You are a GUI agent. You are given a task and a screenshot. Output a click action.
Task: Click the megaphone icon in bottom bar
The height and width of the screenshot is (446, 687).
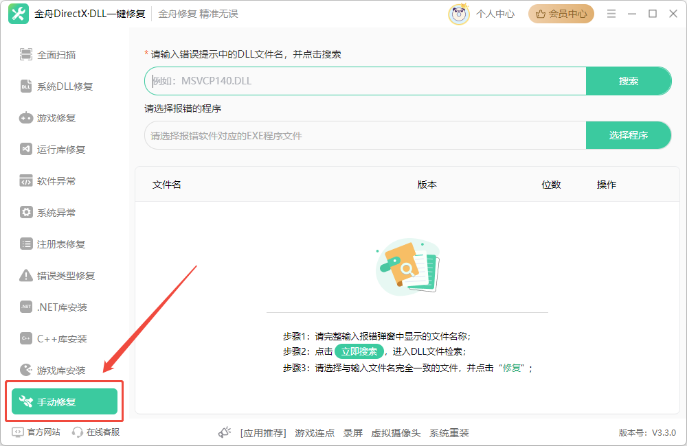(225, 433)
